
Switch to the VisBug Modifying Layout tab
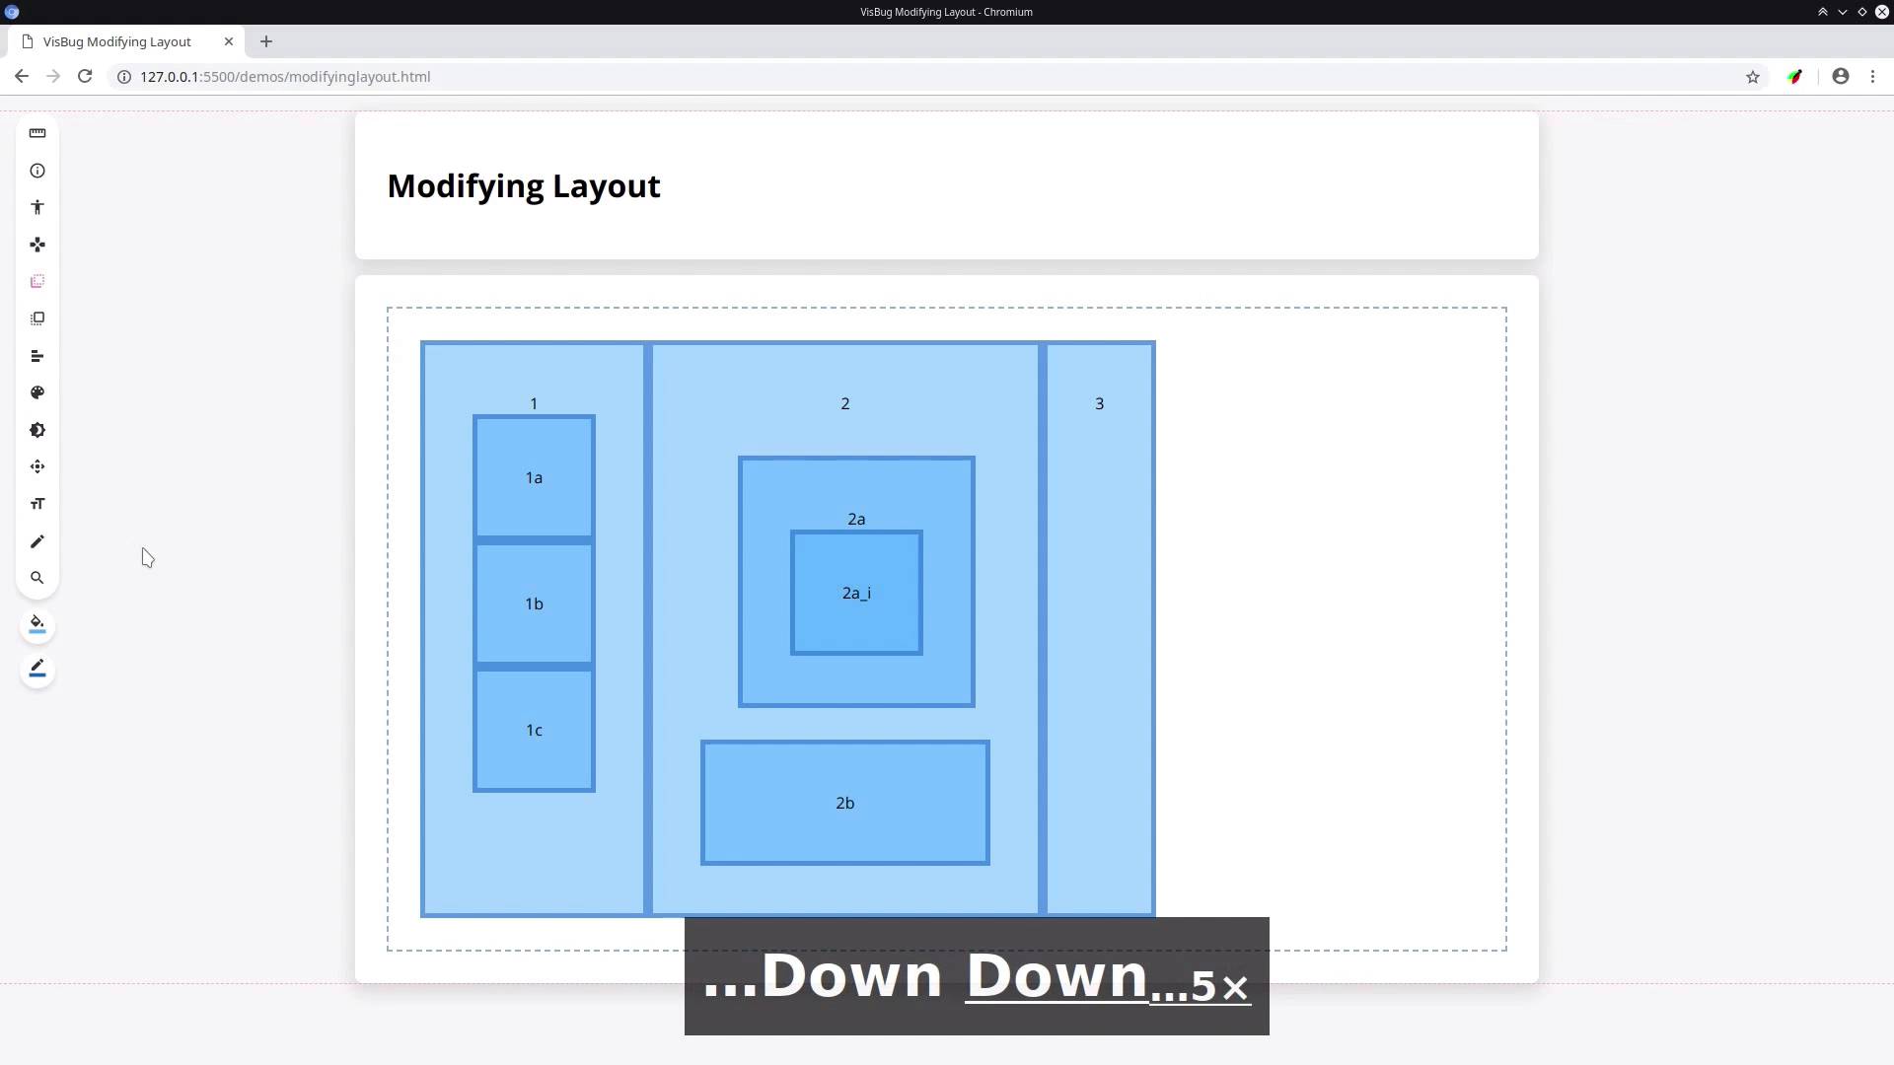(116, 41)
